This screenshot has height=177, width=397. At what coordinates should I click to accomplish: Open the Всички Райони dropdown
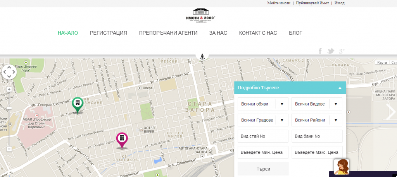pyautogui.click(x=317, y=120)
